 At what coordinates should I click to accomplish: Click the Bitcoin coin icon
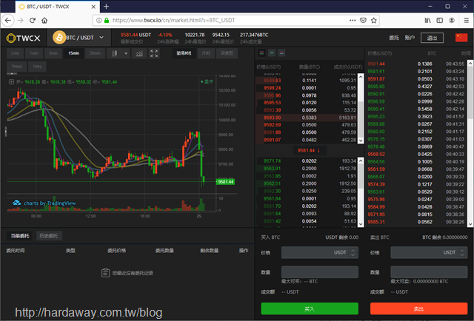[59, 38]
